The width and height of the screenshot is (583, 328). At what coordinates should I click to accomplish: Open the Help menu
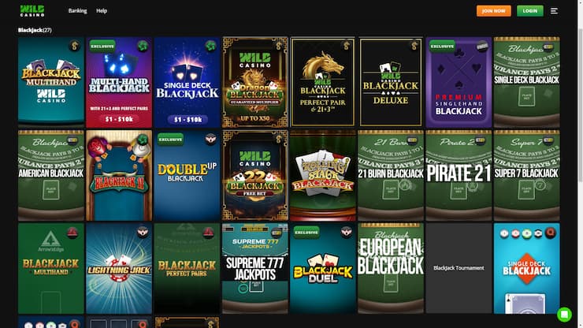102,11
